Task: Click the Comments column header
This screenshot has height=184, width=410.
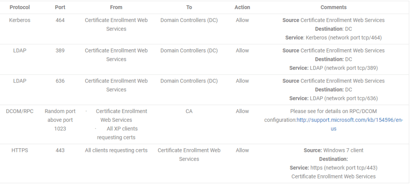Action: point(334,7)
